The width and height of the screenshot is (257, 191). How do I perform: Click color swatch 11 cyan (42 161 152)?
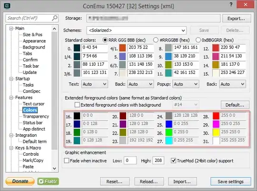tap(168, 73)
